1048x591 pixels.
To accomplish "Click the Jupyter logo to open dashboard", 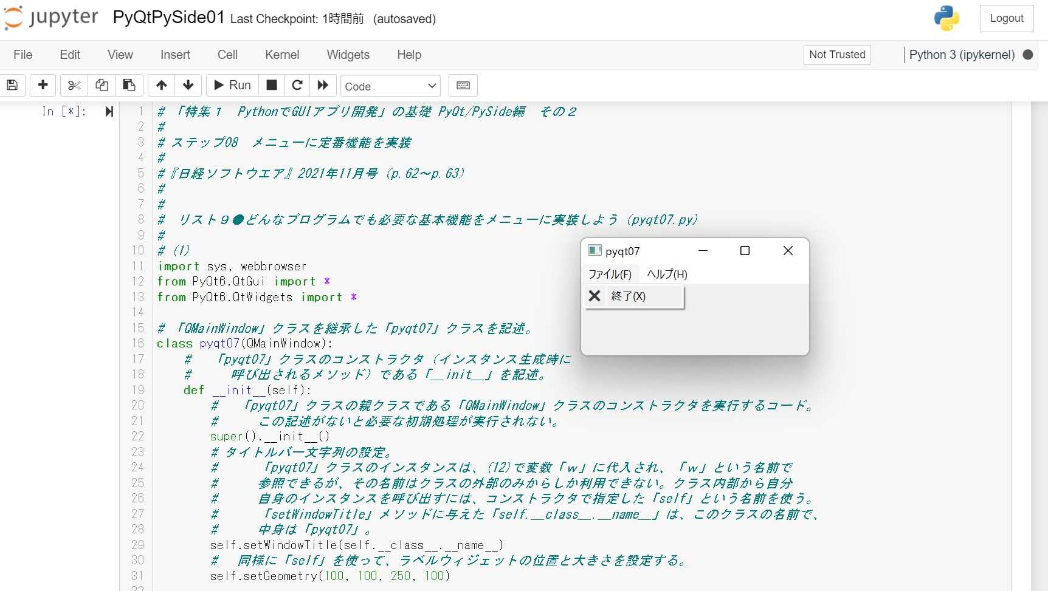I will pyautogui.click(x=50, y=18).
